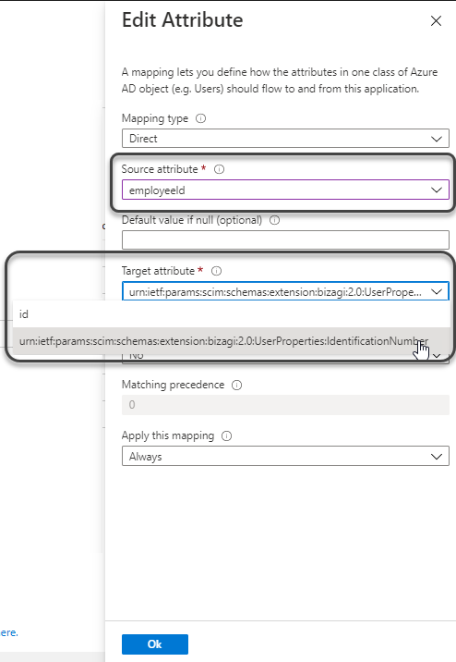Select the id option in list
The height and width of the screenshot is (662, 456).
click(x=232, y=314)
